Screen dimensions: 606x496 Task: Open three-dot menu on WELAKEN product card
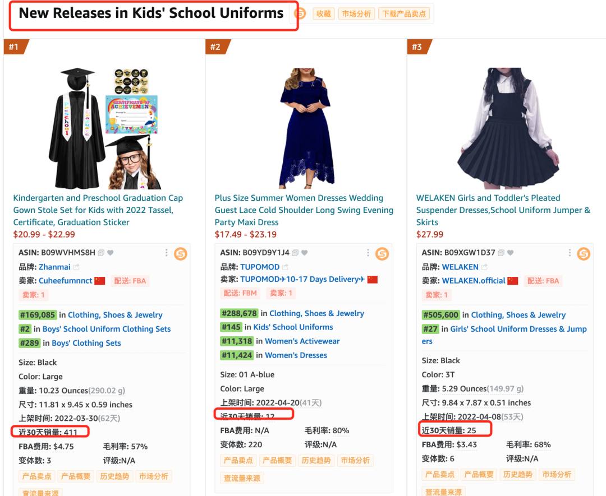point(570,253)
